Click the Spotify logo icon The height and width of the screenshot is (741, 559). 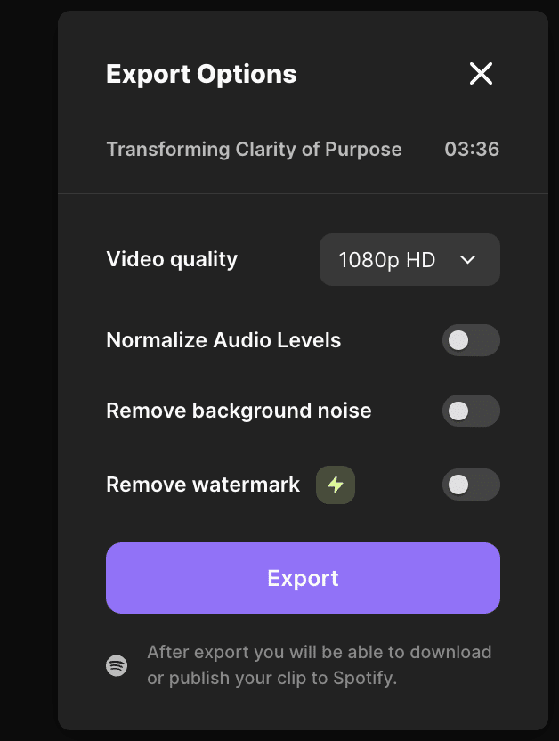click(x=117, y=665)
